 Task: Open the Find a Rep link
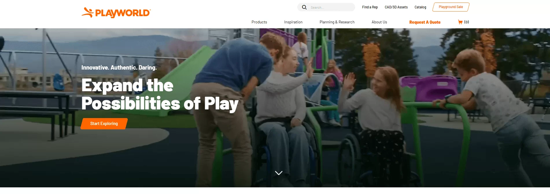pos(370,7)
